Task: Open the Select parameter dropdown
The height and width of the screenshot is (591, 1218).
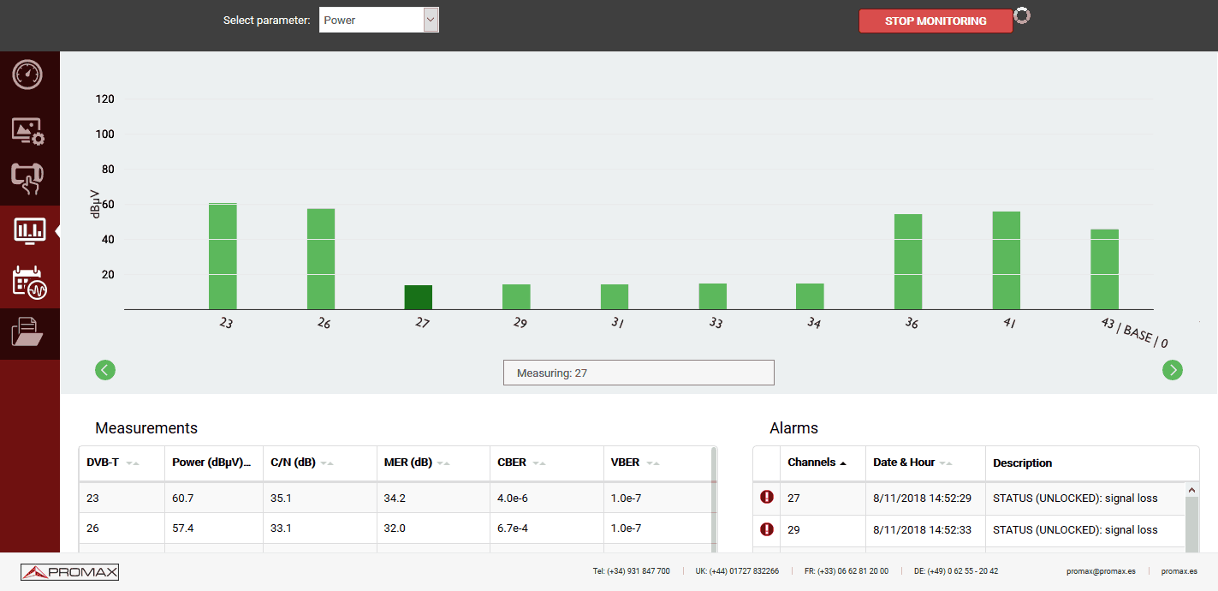Action: click(378, 21)
